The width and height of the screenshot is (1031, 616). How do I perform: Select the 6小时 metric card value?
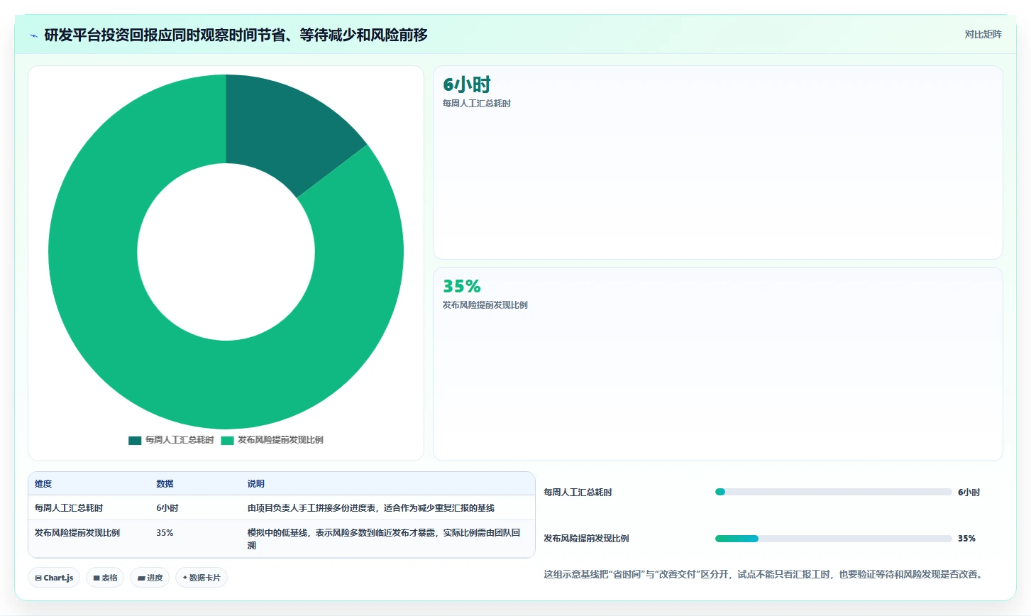tap(467, 85)
